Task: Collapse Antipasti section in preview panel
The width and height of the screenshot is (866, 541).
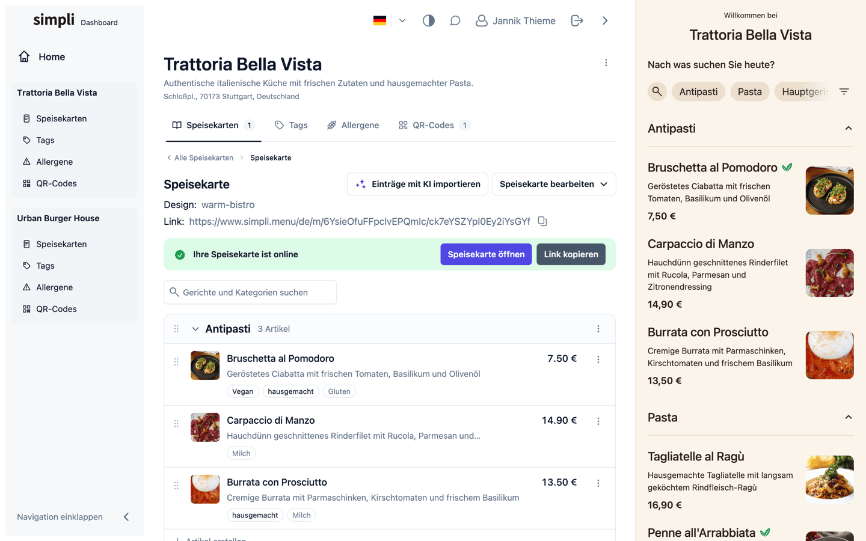Action: (848, 128)
